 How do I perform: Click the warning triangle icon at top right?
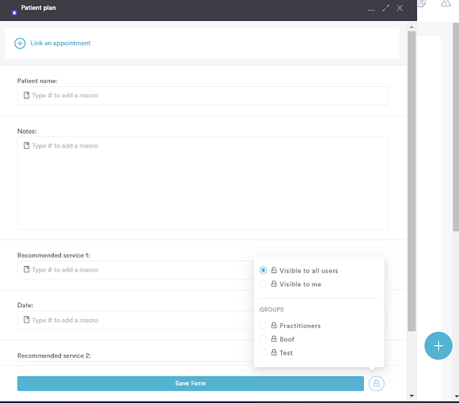tap(446, 3)
